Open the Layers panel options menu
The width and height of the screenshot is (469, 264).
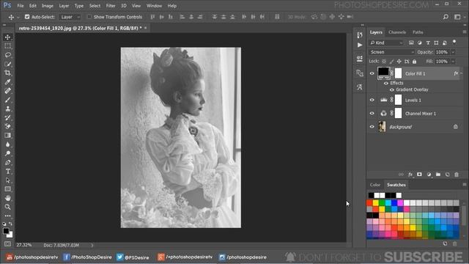click(x=464, y=32)
